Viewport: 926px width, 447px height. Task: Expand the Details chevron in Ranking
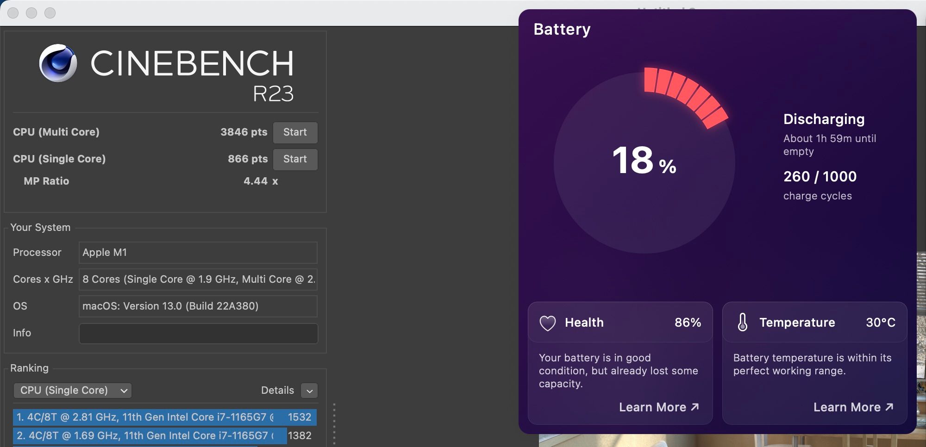(x=309, y=391)
